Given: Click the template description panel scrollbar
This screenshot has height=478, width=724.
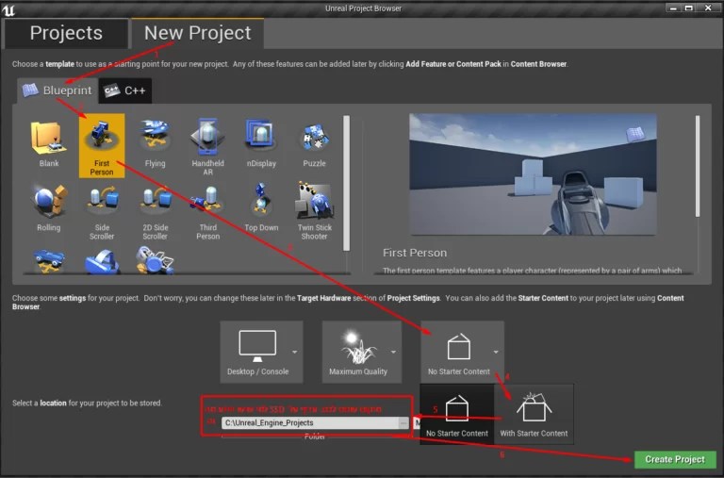Looking at the screenshot, I should [698, 166].
